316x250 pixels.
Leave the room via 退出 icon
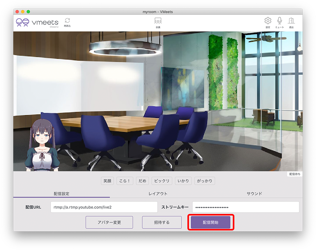point(291,22)
